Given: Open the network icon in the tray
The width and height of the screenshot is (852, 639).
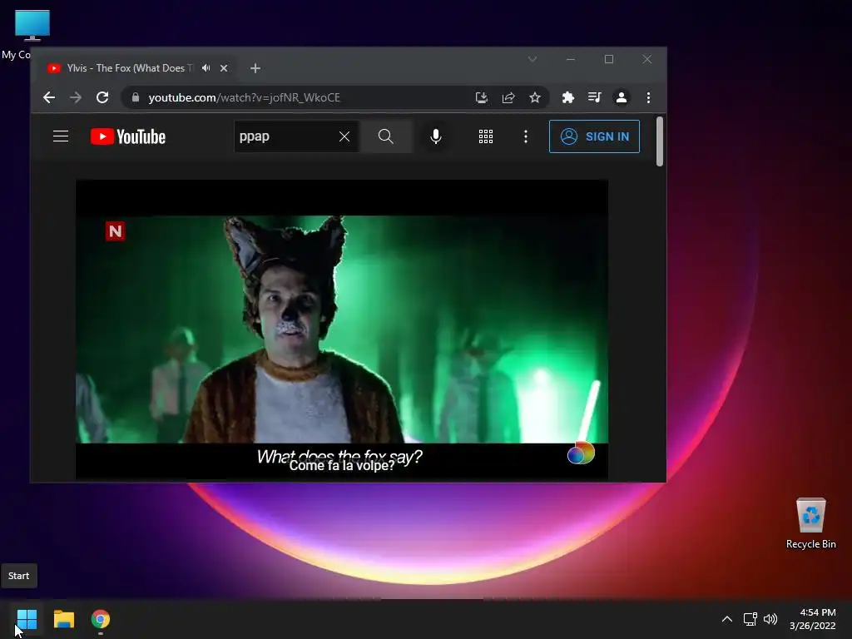Looking at the screenshot, I should tap(750, 619).
